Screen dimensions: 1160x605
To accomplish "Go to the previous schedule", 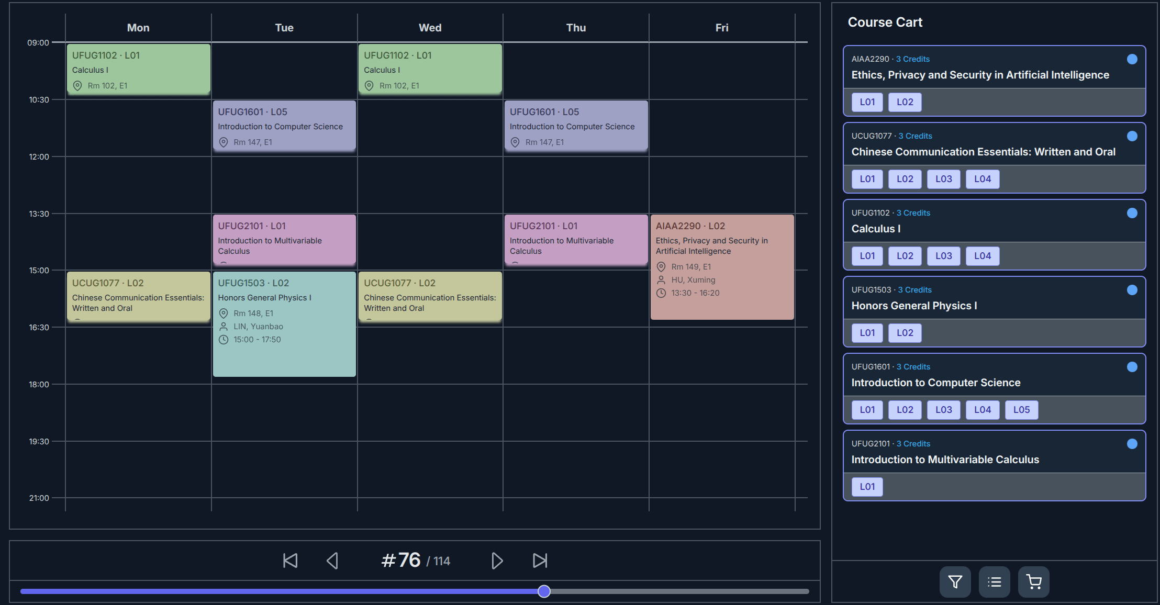I will (332, 561).
